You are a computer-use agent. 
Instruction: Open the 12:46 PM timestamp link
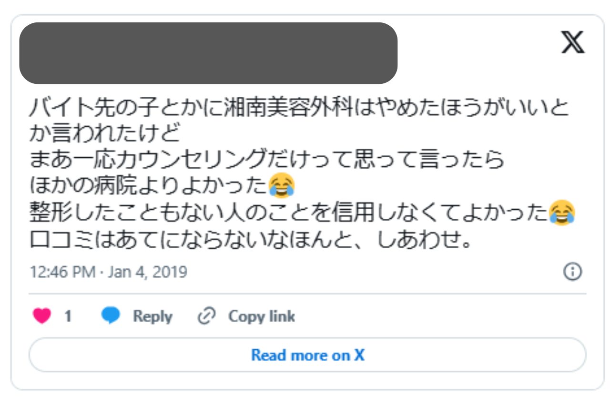click(62, 272)
